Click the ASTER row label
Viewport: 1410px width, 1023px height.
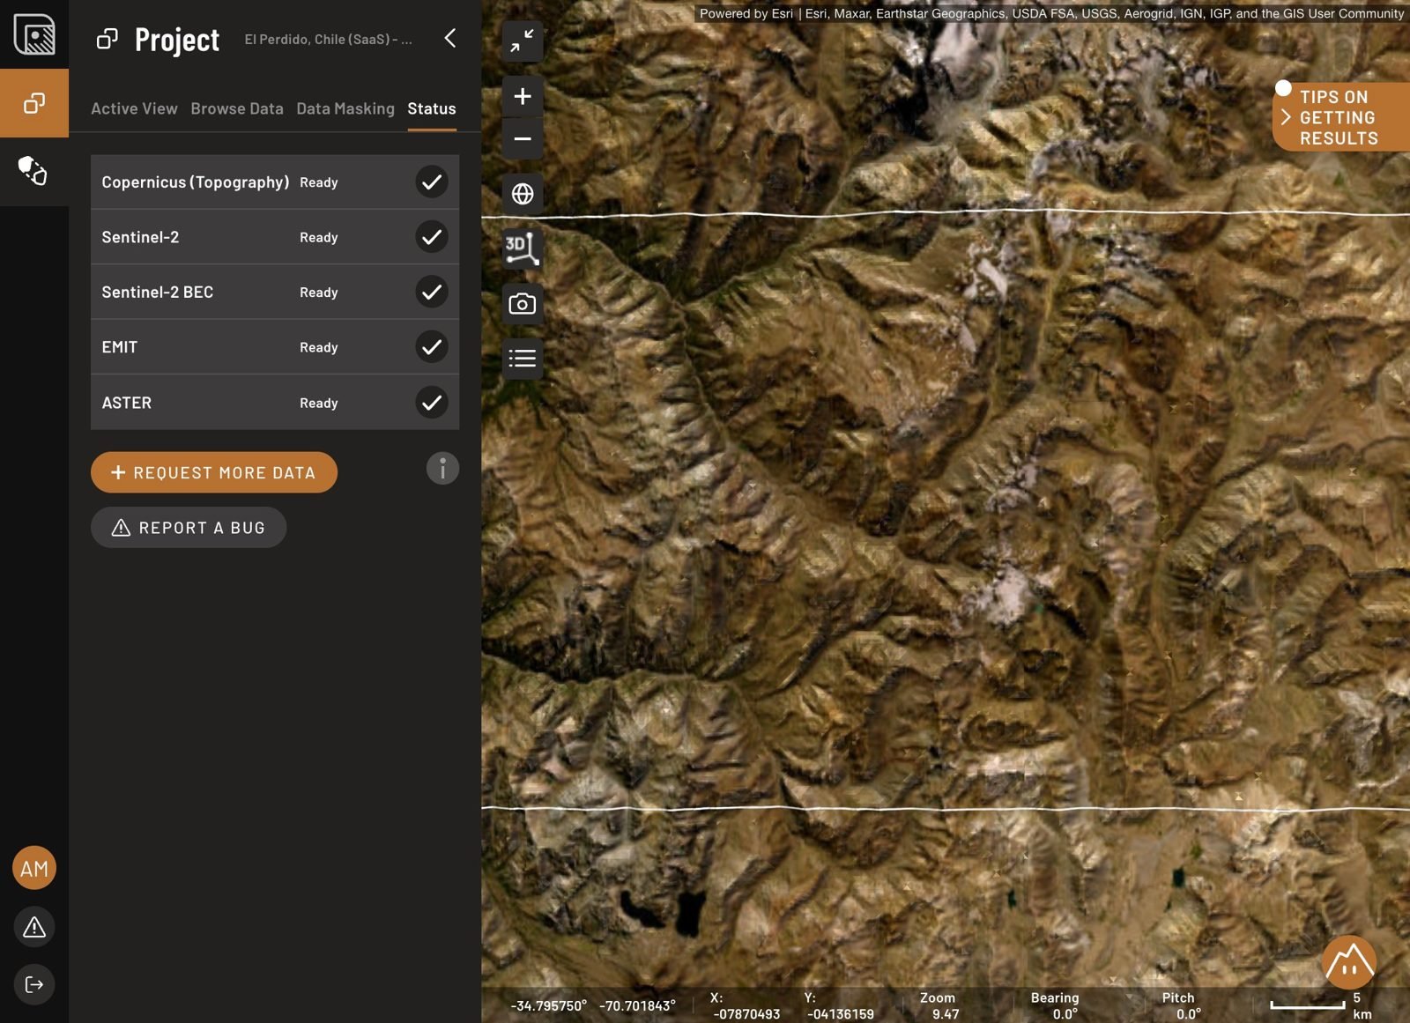point(126,403)
